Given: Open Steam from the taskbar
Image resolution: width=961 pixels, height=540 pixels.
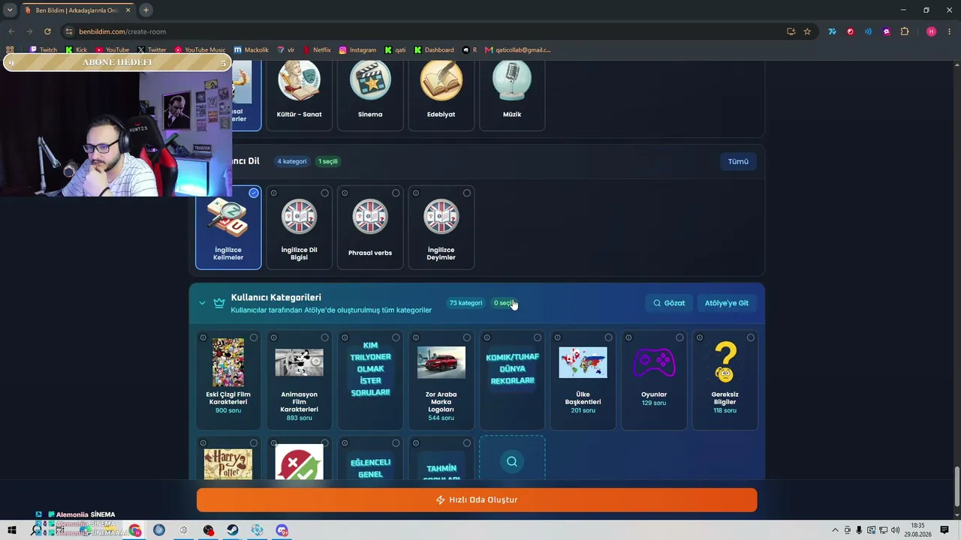Looking at the screenshot, I should 233,530.
